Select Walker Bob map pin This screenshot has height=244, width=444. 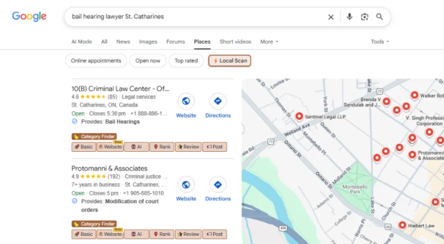[415, 95]
